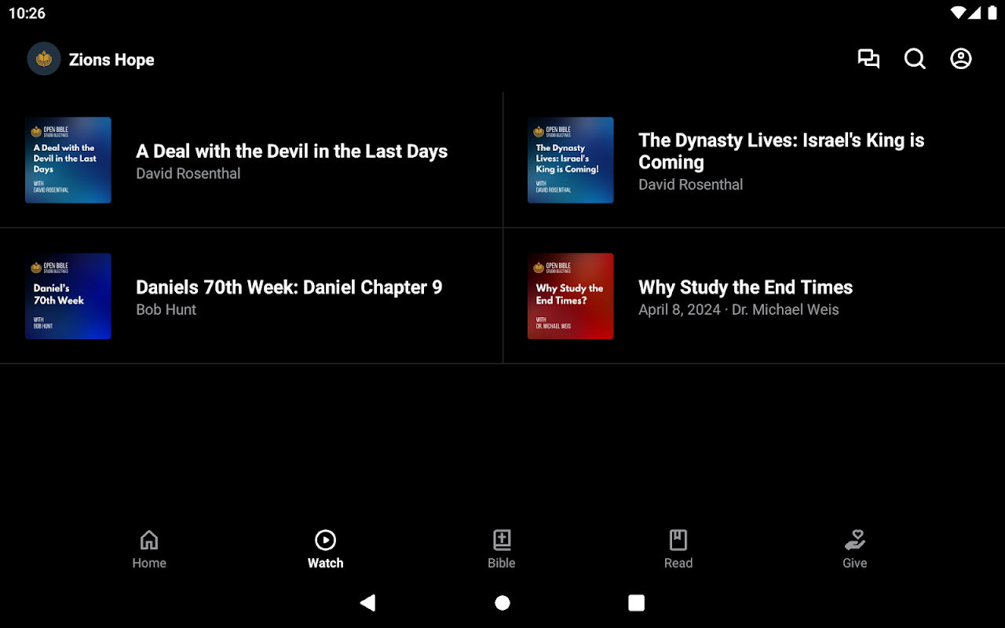
Task: Switch to the Read tab
Action: point(678,549)
